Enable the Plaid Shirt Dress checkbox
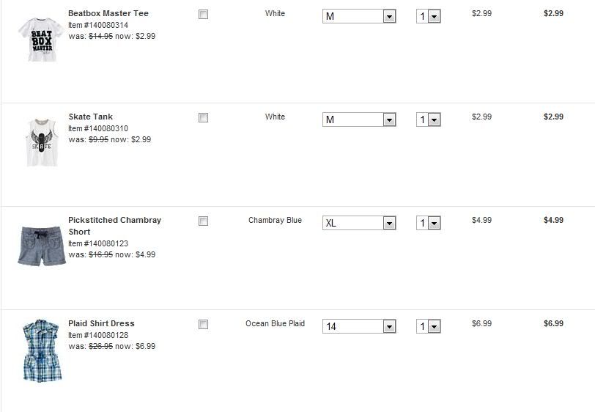This screenshot has height=412, width=595. [203, 325]
